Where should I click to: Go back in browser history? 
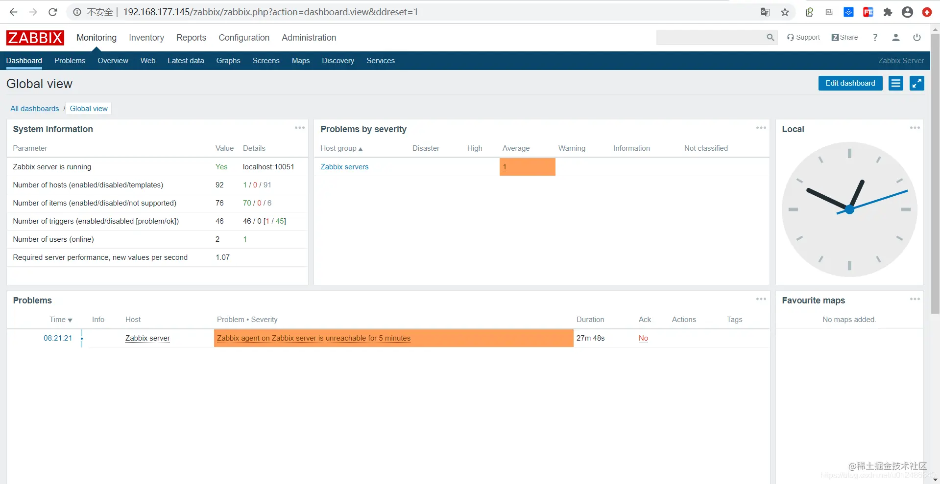13,12
